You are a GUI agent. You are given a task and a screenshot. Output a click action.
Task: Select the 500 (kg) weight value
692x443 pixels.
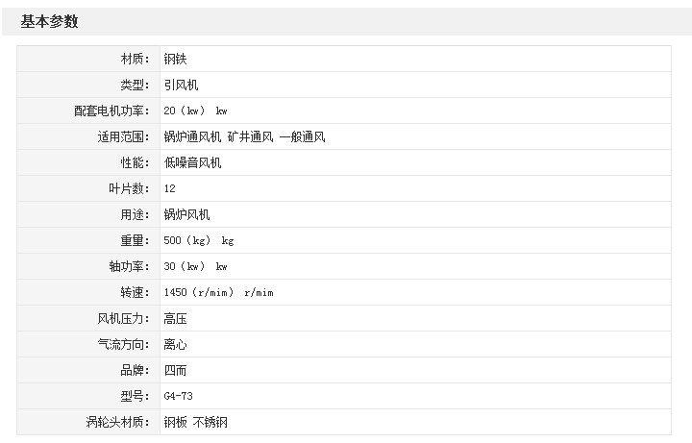(199, 240)
